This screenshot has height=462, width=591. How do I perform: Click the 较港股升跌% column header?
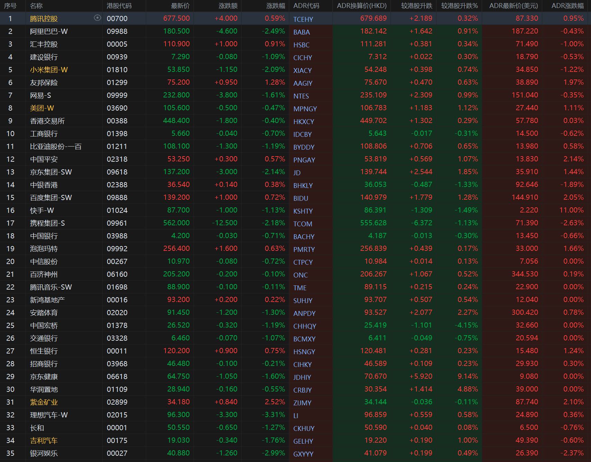point(459,6)
